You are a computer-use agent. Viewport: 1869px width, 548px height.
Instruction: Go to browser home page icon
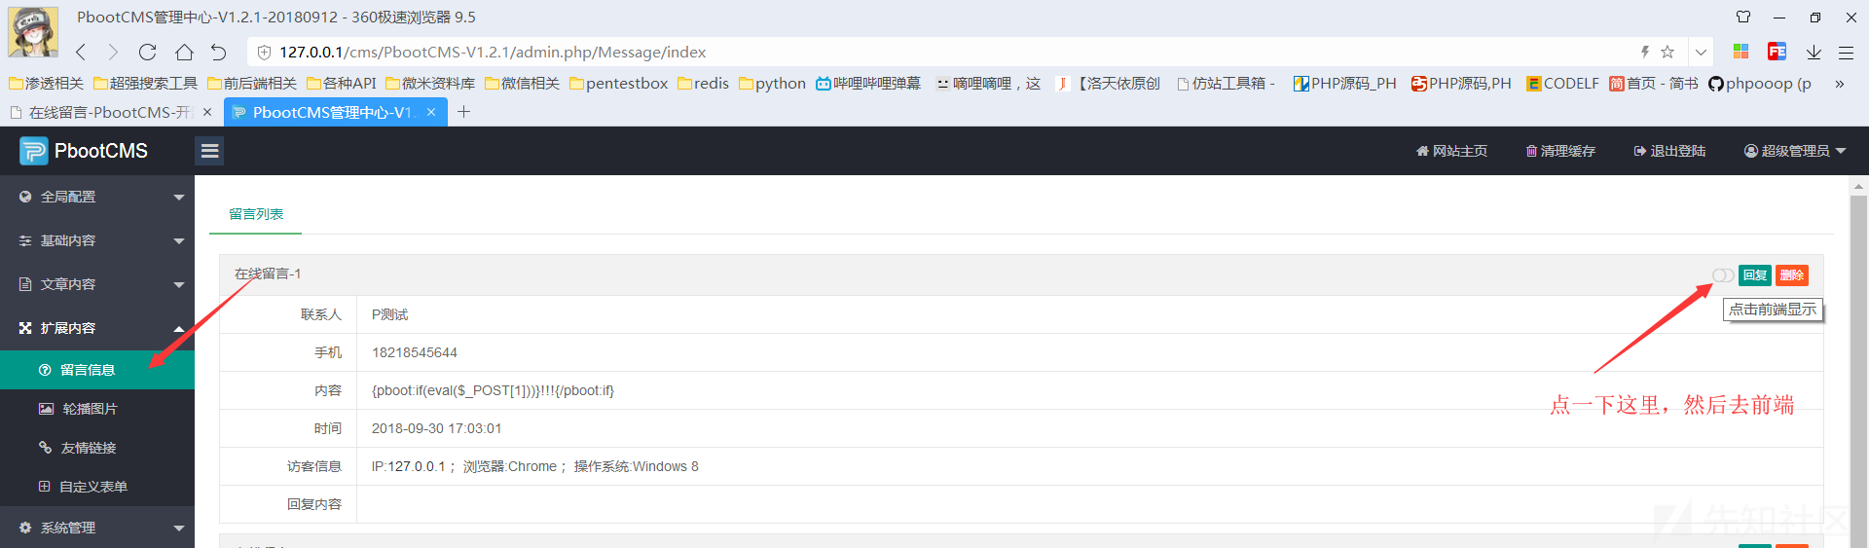pos(184,52)
